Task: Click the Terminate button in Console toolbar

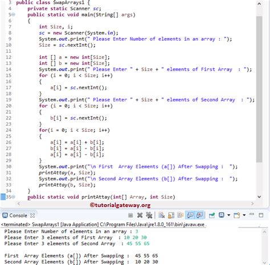Action: 130,216
